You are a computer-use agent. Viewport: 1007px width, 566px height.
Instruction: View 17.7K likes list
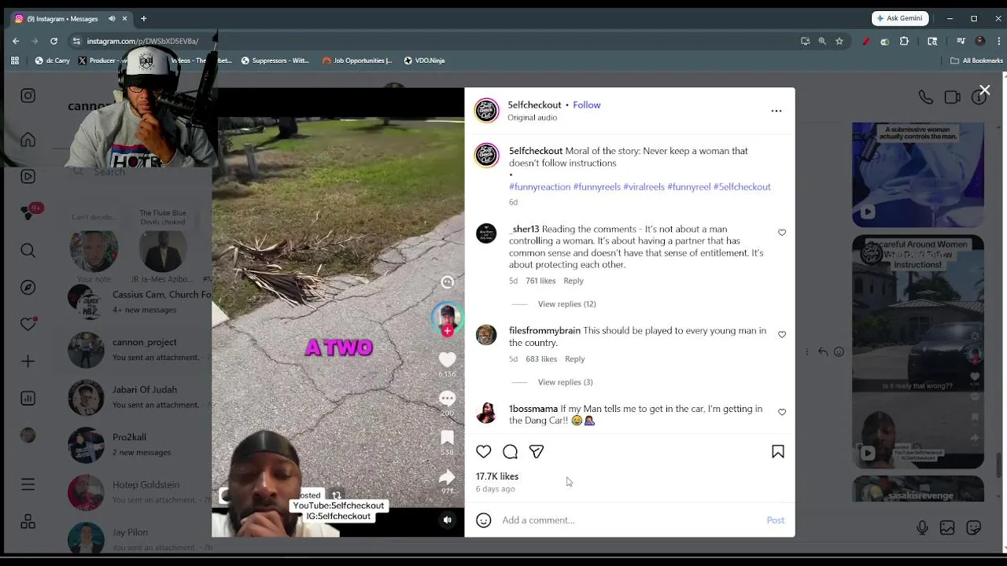pos(497,476)
